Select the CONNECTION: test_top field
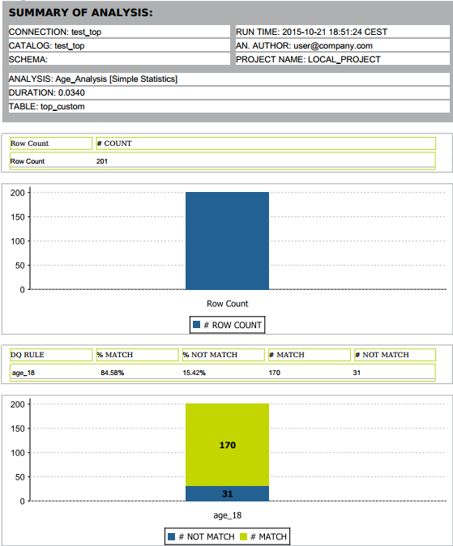The height and width of the screenshot is (546, 453). point(119,32)
